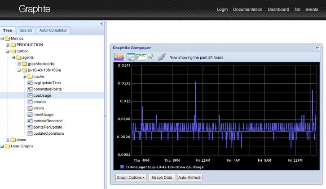
Task: Expand the User Graphs tree node
Action: [x=2, y=146]
